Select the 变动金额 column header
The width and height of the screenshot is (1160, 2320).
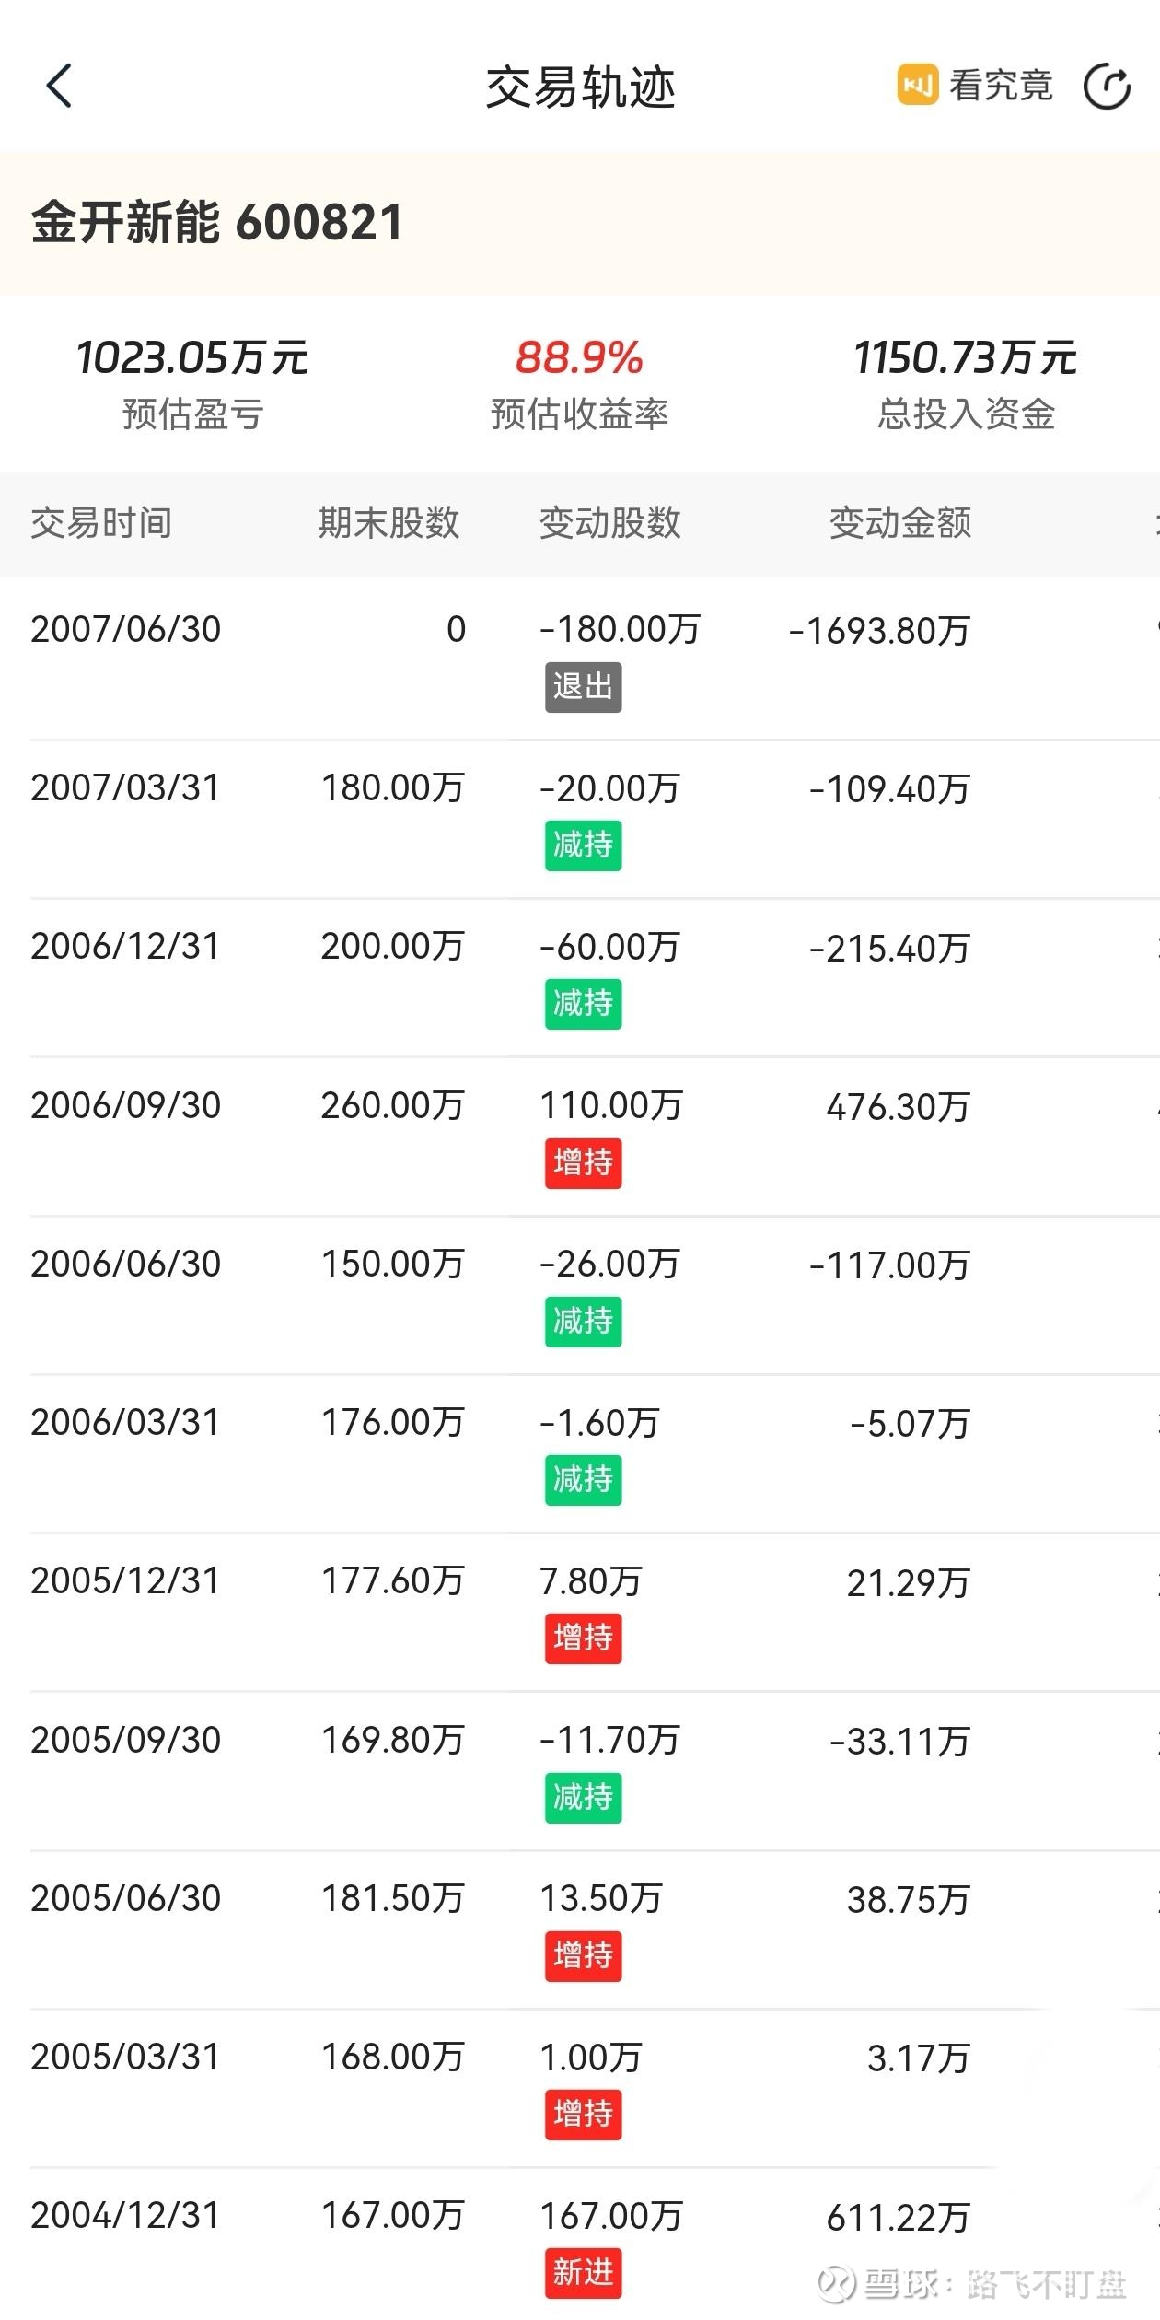(899, 523)
